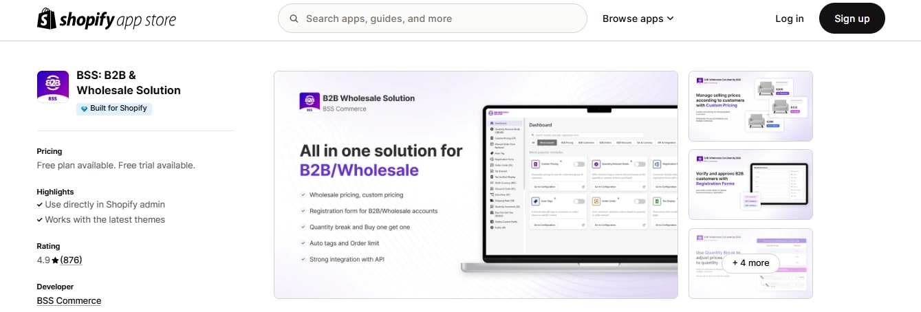Click the Built for Shopify diamond icon

point(84,109)
